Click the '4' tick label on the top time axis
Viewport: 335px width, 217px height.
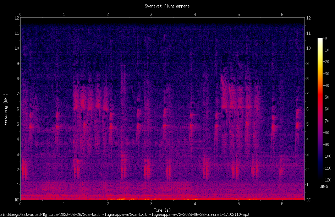click(x=195, y=15)
